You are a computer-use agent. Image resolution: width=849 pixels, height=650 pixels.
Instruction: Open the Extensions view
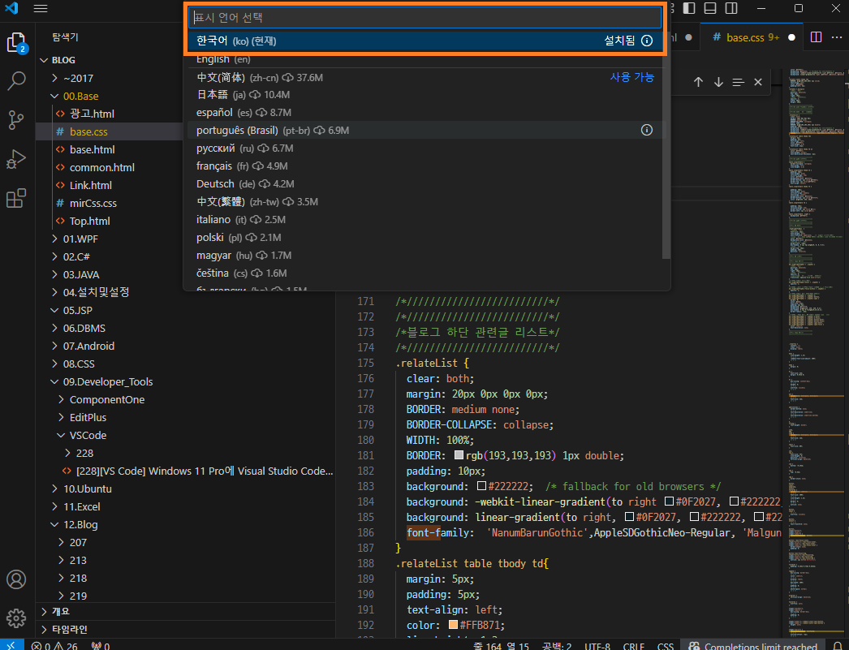pyautogui.click(x=16, y=198)
